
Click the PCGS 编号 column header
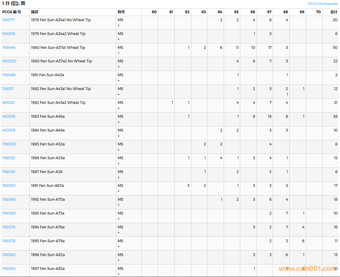[12, 12]
